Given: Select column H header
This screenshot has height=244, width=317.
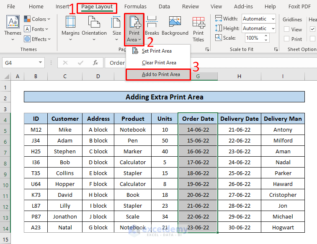Looking at the screenshot, I should coord(239,76).
